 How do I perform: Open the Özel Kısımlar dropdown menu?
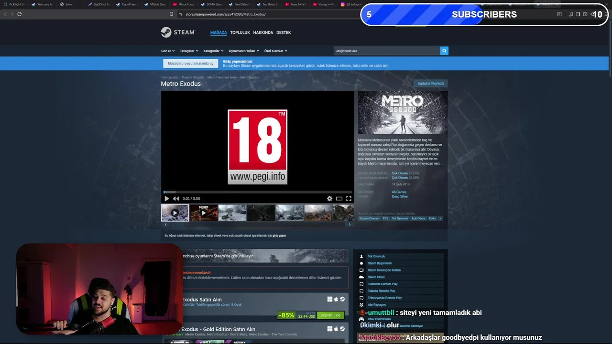276,51
